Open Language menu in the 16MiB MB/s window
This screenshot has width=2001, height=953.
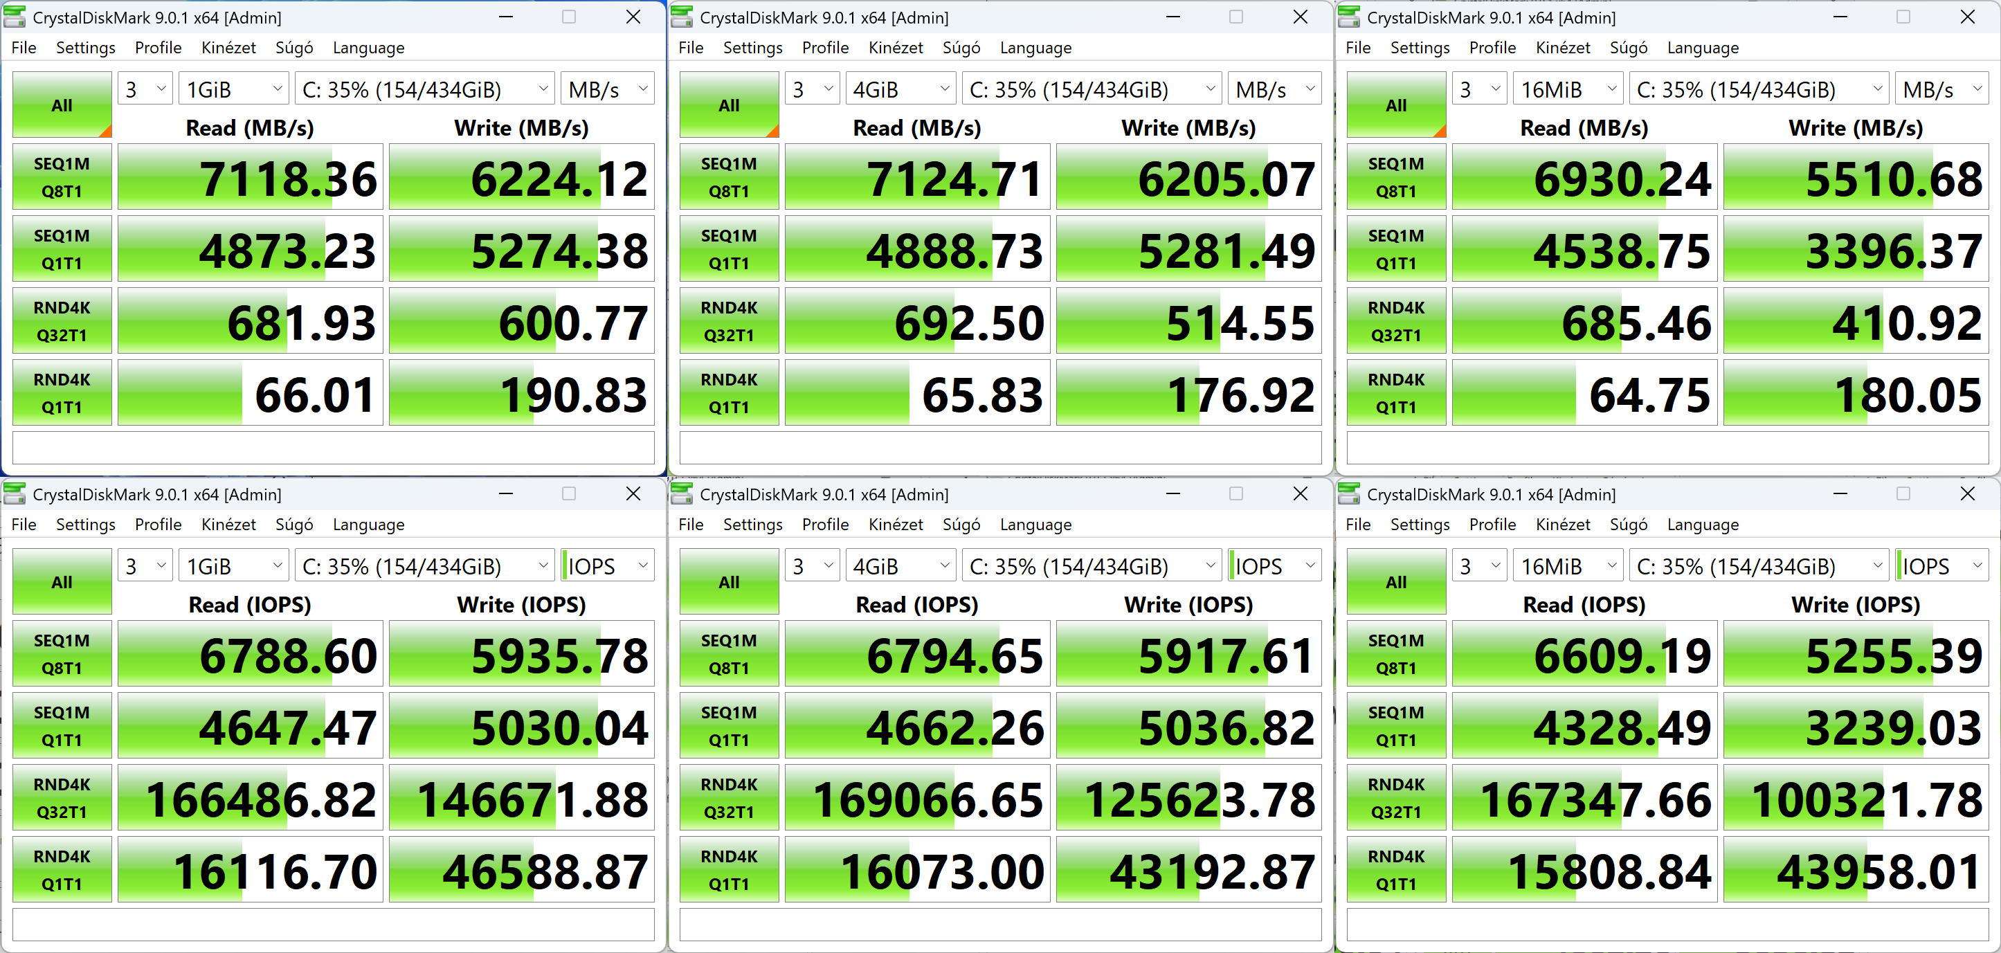(1702, 48)
